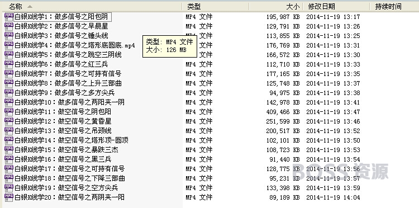The image size is (419, 208).
Task: Click size value 142,978 KB
Action: [x=283, y=102]
